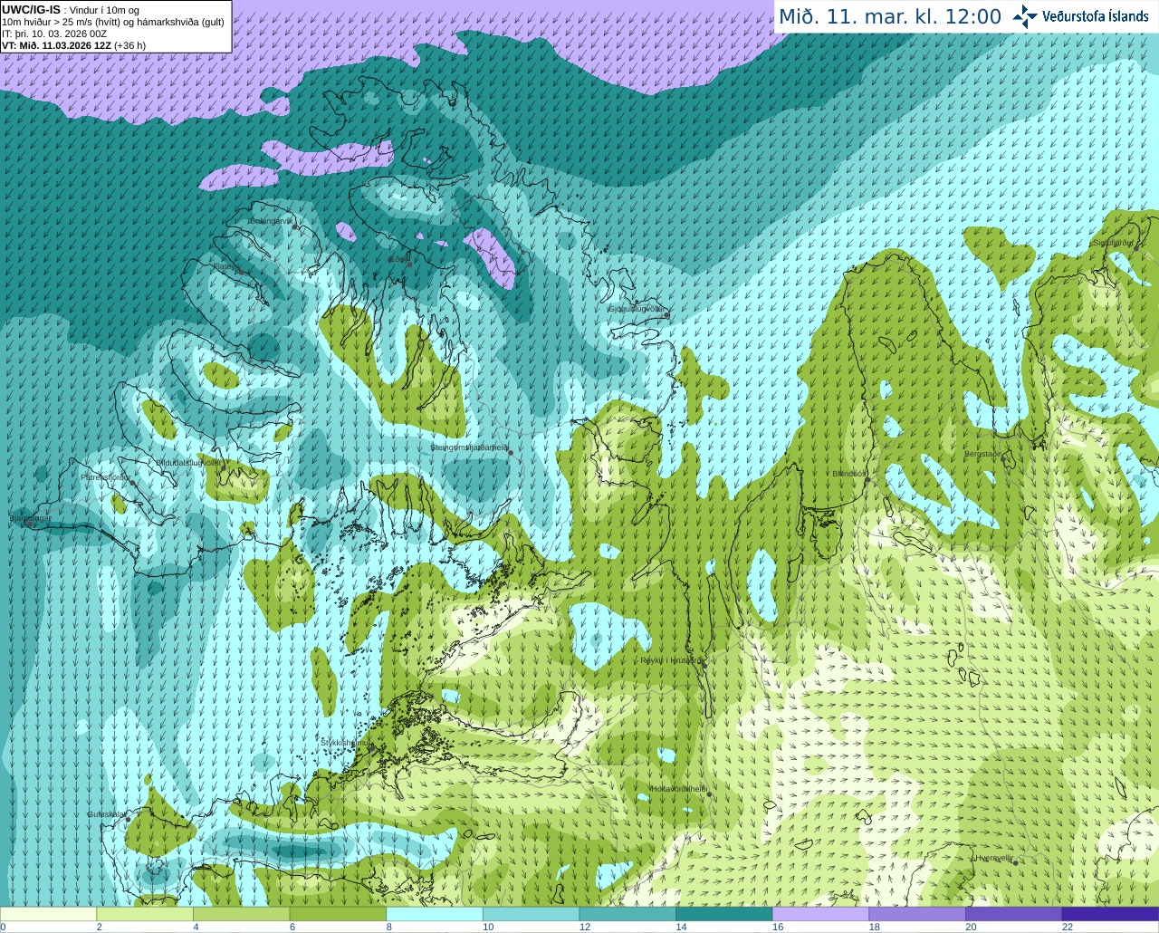Click the Veðurstofa Íslands logo icon
This screenshot has height=933, width=1159.
[x=1025, y=16]
